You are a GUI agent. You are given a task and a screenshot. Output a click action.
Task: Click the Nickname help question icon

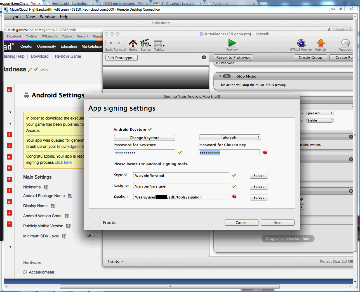click(x=46, y=187)
